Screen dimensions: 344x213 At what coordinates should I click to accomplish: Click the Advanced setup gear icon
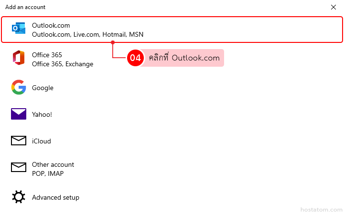(x=19, y=197)
